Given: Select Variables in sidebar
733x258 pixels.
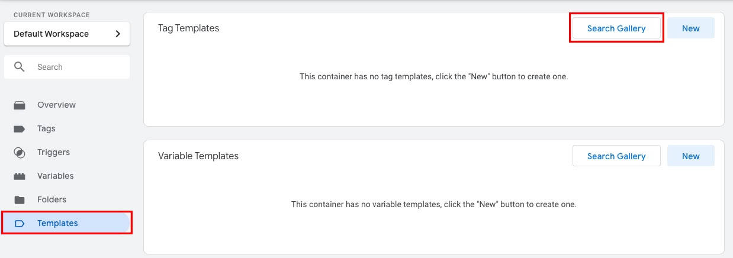Looking at the screenshot, I should click(66, 176).
